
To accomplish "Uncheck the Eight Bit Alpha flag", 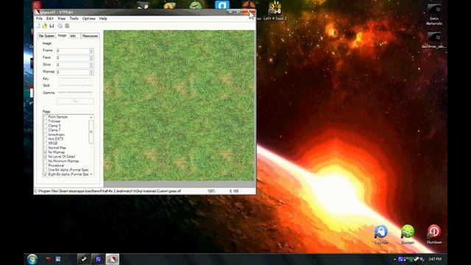I will coord(46,174).
